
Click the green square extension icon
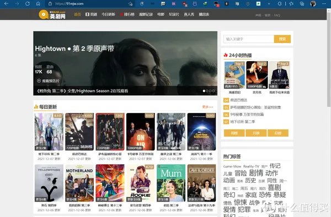[x=258, y=4]
